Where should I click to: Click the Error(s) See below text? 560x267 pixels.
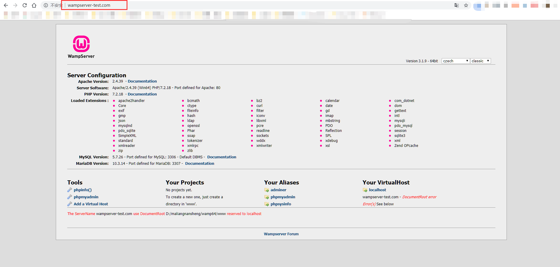coord(378,204)
